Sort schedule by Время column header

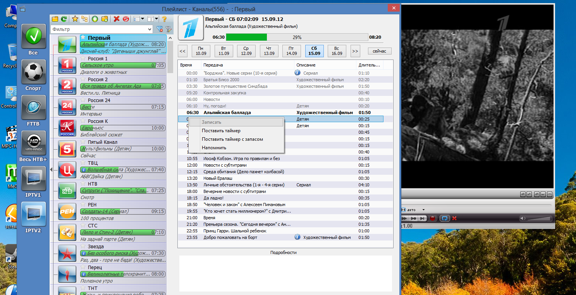point(190,65)
